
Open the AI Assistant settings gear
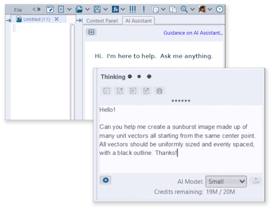coord(105,180)
